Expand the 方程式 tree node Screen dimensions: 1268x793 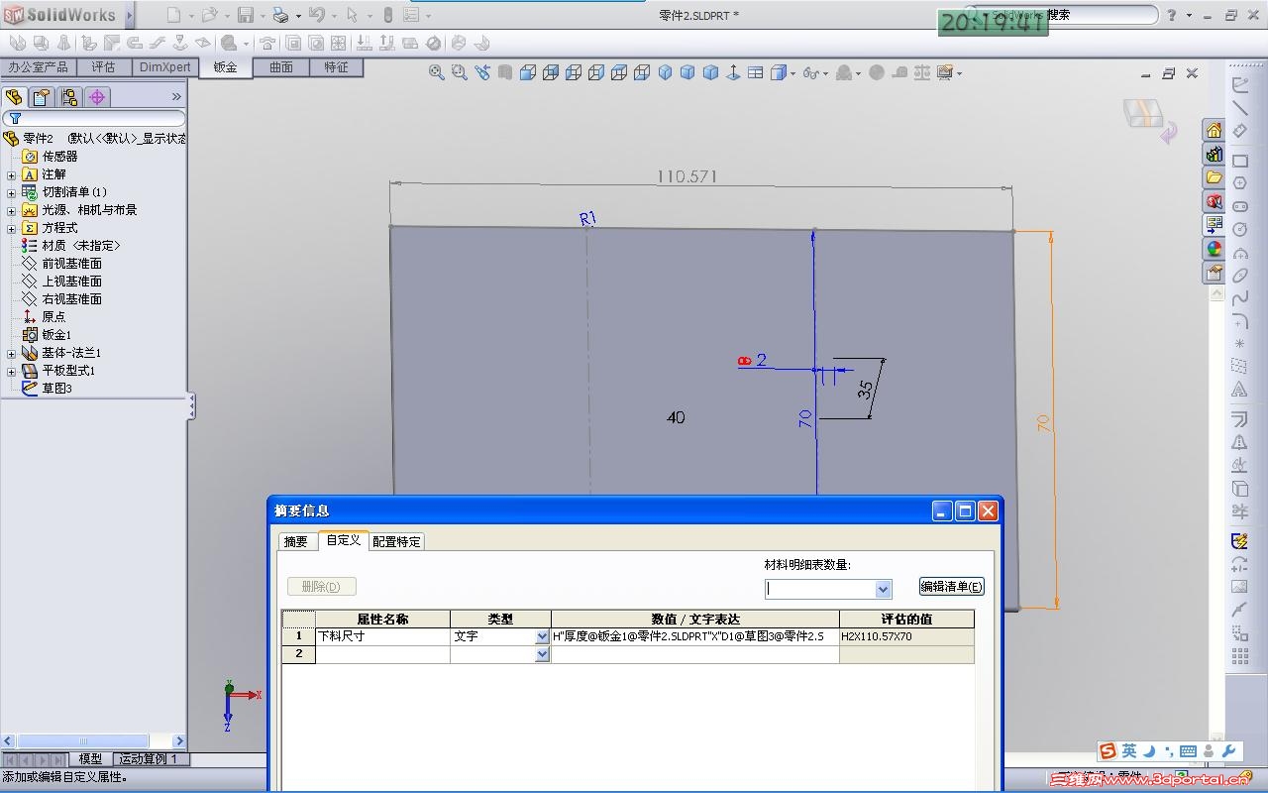(12, 228)
